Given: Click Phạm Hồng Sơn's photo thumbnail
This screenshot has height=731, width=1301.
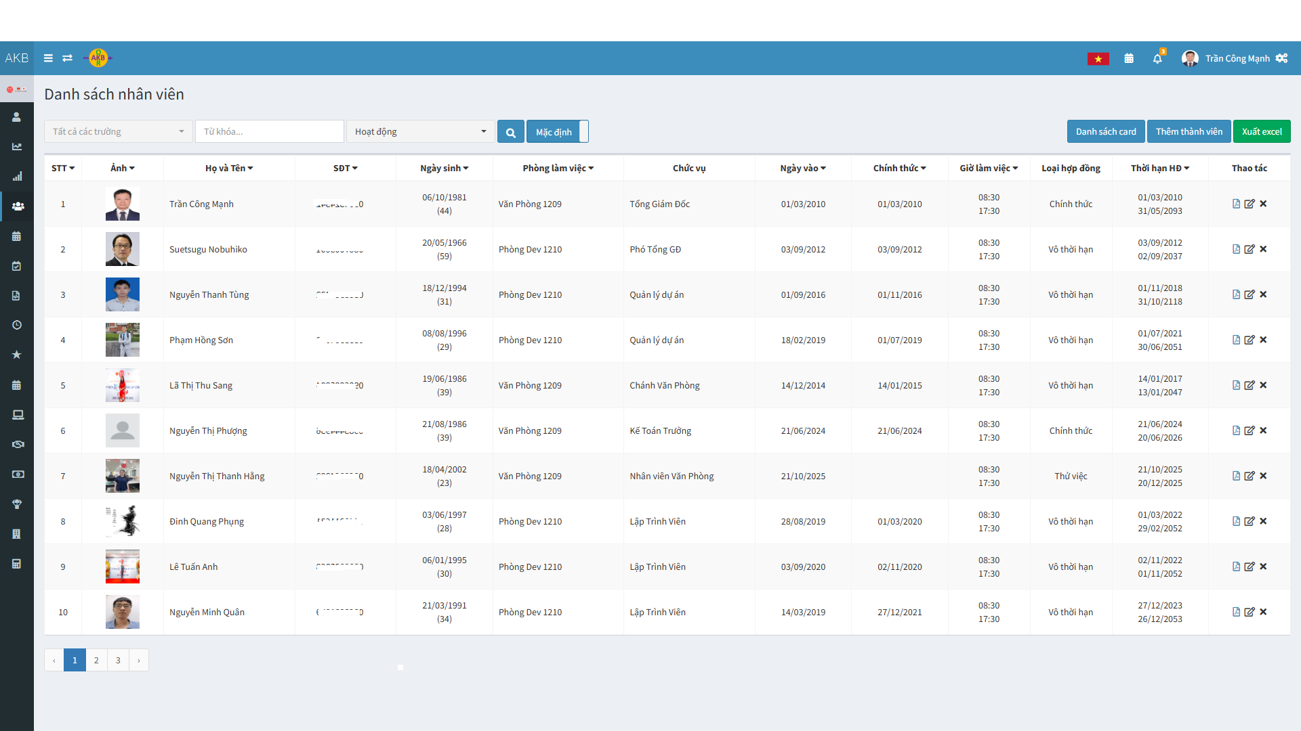Looking at the screenshot, I should 123,340.
